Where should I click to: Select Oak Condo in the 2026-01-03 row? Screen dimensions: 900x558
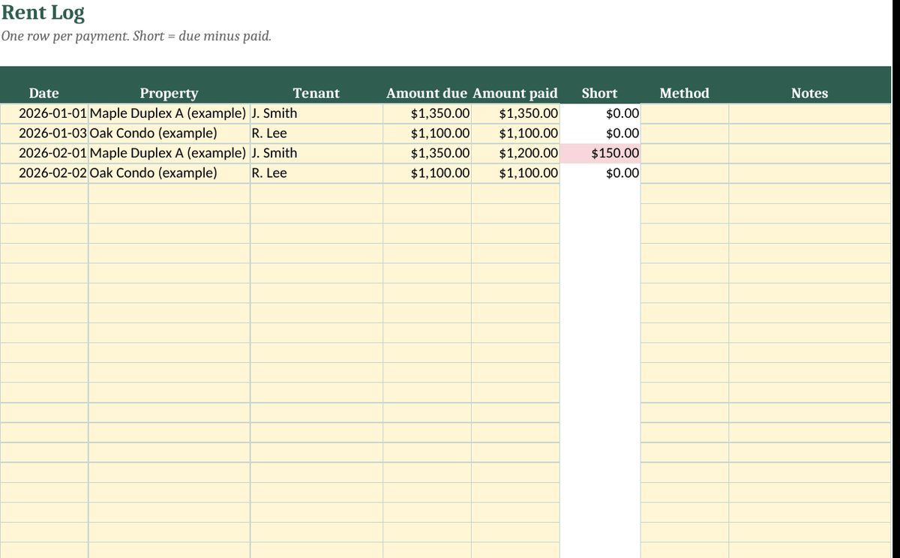(169, 133)
